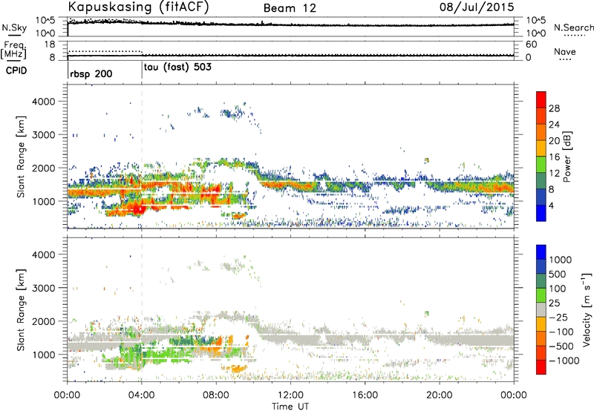Image resolution: width=594 pixels, height=411 pixels.
Task: Click the '12:00' time axis label
Action: pos(290,395)
